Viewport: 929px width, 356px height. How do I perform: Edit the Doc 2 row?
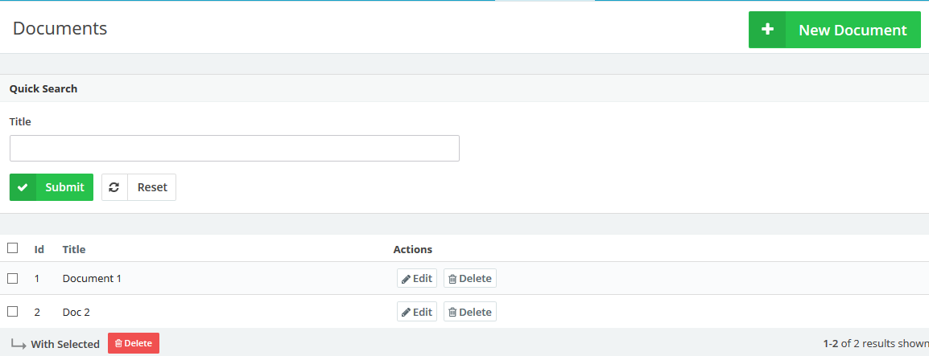pos(417,312)
